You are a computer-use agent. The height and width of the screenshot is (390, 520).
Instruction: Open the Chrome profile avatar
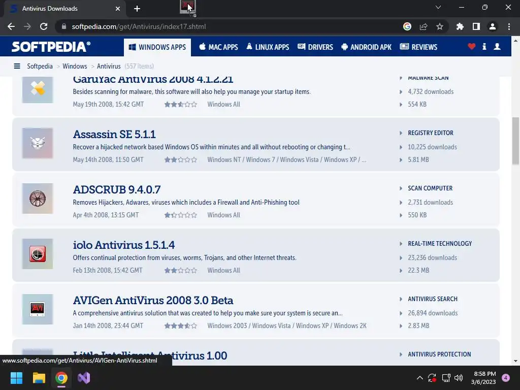point(493,26)
